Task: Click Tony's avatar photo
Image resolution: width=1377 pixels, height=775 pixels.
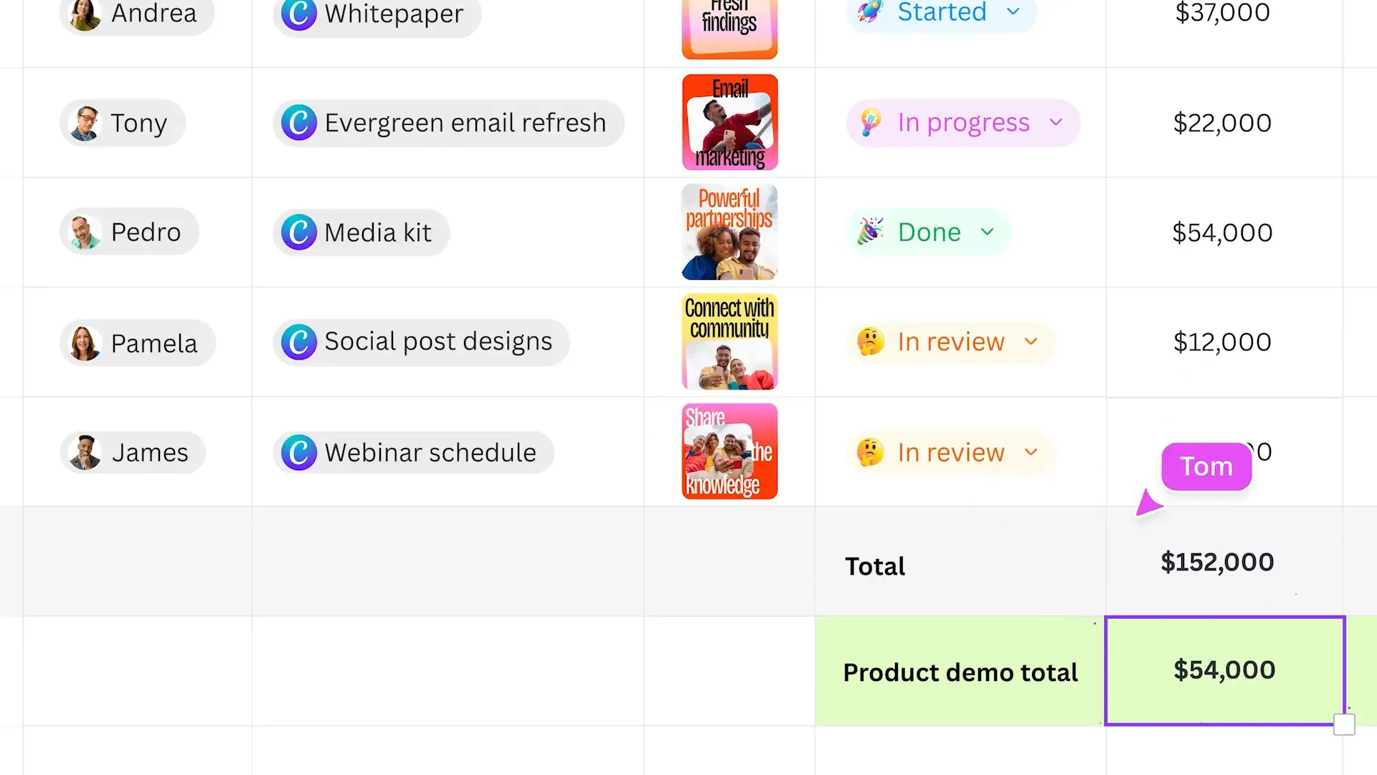Action: point(85,123)
